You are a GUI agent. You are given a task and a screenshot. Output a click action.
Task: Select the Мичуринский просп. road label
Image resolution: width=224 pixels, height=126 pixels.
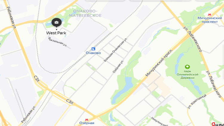(x=159, y=63)
